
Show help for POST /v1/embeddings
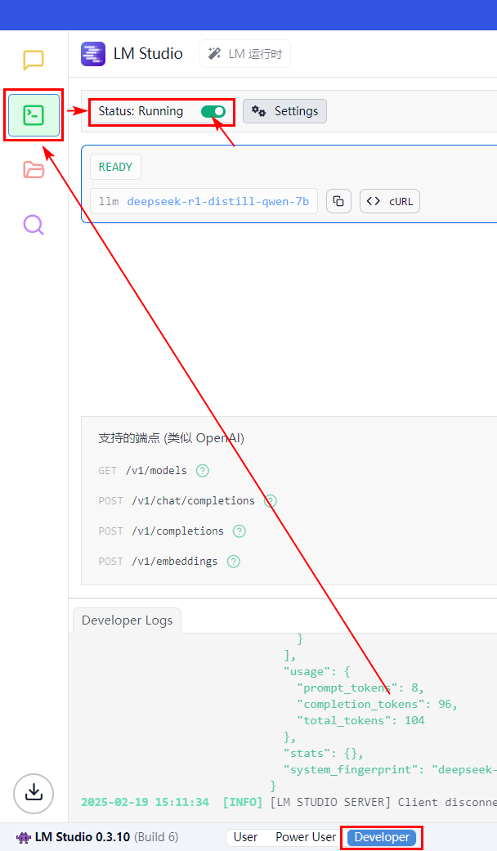[233, 561]
